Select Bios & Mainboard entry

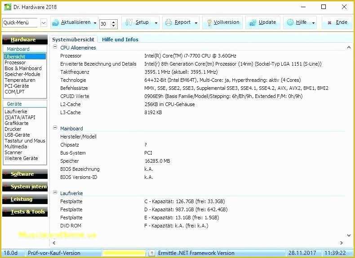23,68
